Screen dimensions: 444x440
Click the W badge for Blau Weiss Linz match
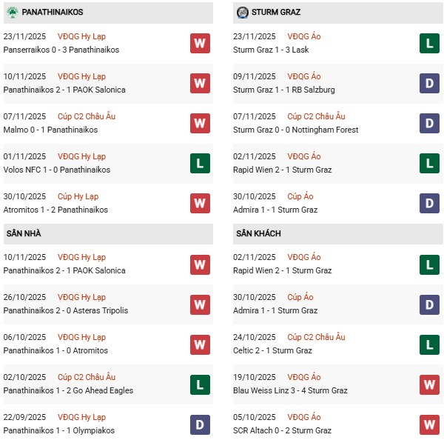[x=429, y=384]
